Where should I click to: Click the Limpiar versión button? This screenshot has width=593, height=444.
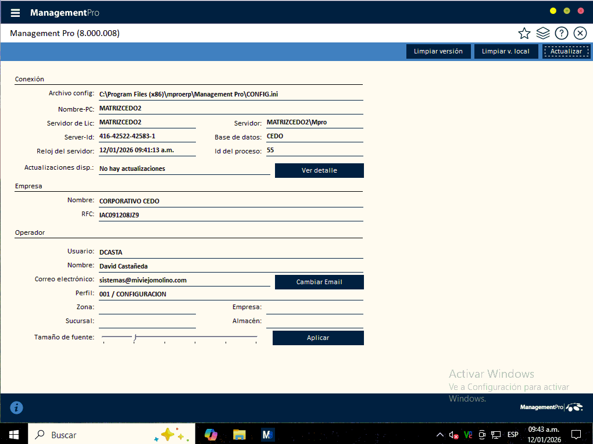[438, 51]
